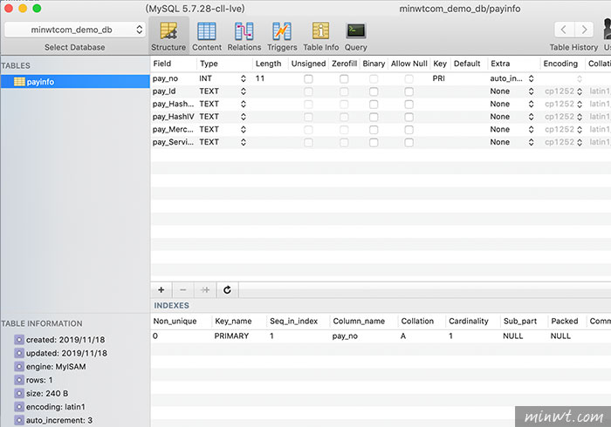Go back in table history
611x427 pixels.
pyautogui.click(x=564, y=30)
